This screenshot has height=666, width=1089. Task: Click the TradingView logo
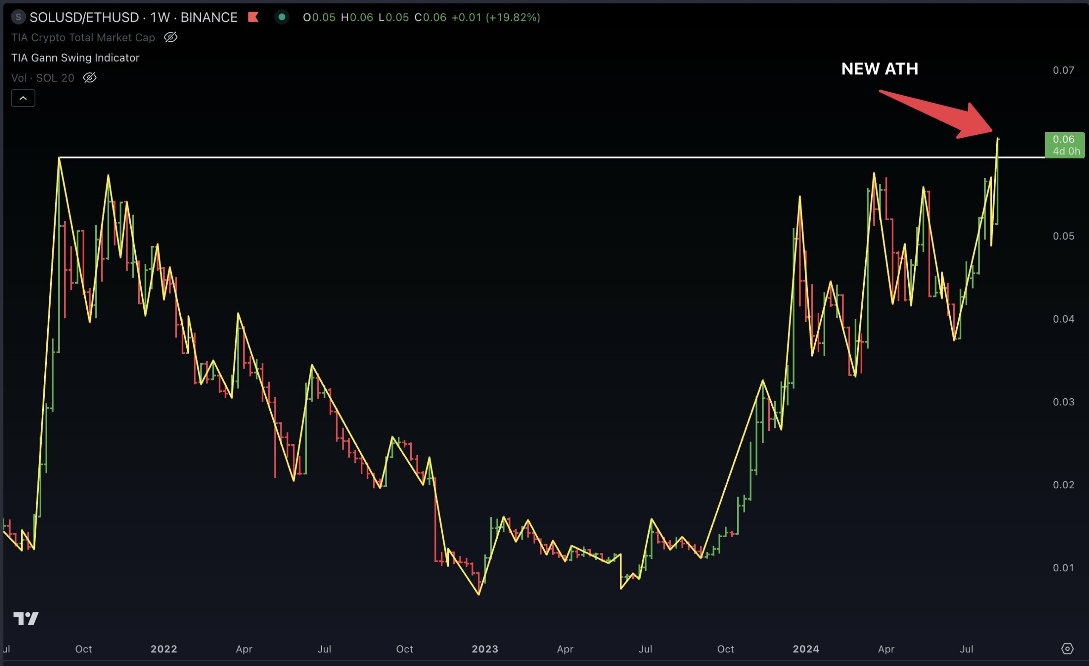coord(26,618)
